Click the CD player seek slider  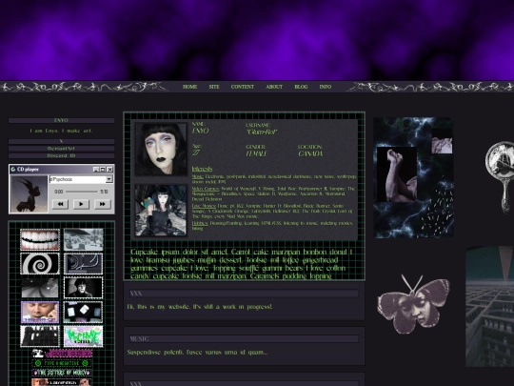tap(81, 192)
